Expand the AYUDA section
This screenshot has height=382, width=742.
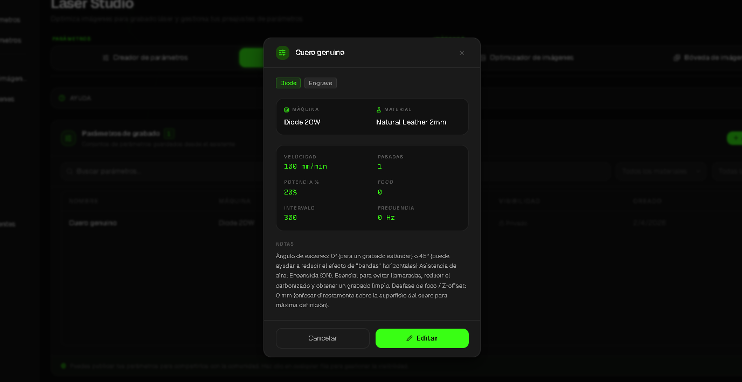80,99
